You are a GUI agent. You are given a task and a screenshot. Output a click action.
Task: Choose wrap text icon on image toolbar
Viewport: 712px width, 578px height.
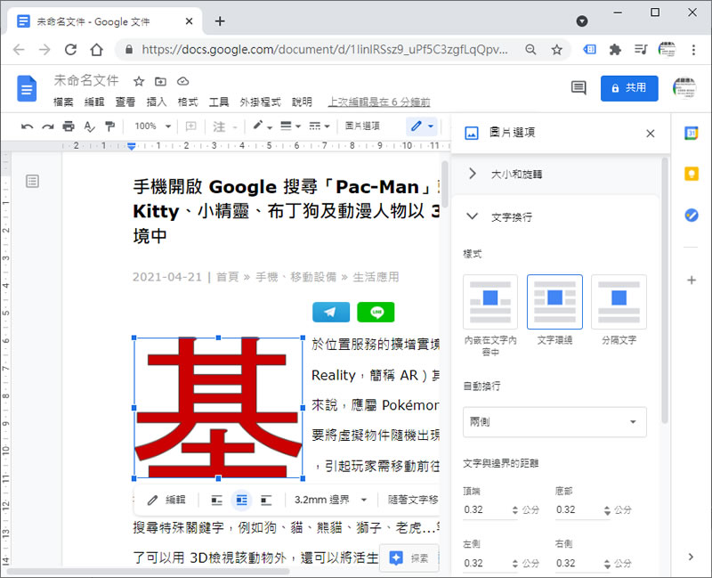point(241,501)
